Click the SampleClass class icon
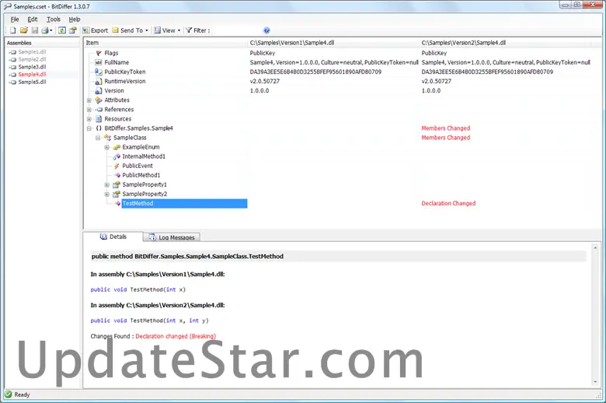The image size is (606, 403). [107, 138]
